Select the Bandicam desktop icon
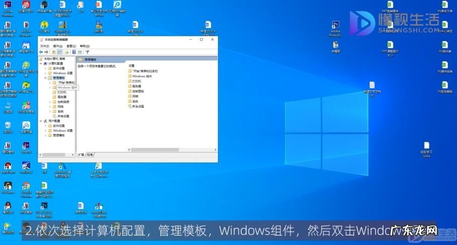This screenshot has width=457, height=245. pos(8,168)
